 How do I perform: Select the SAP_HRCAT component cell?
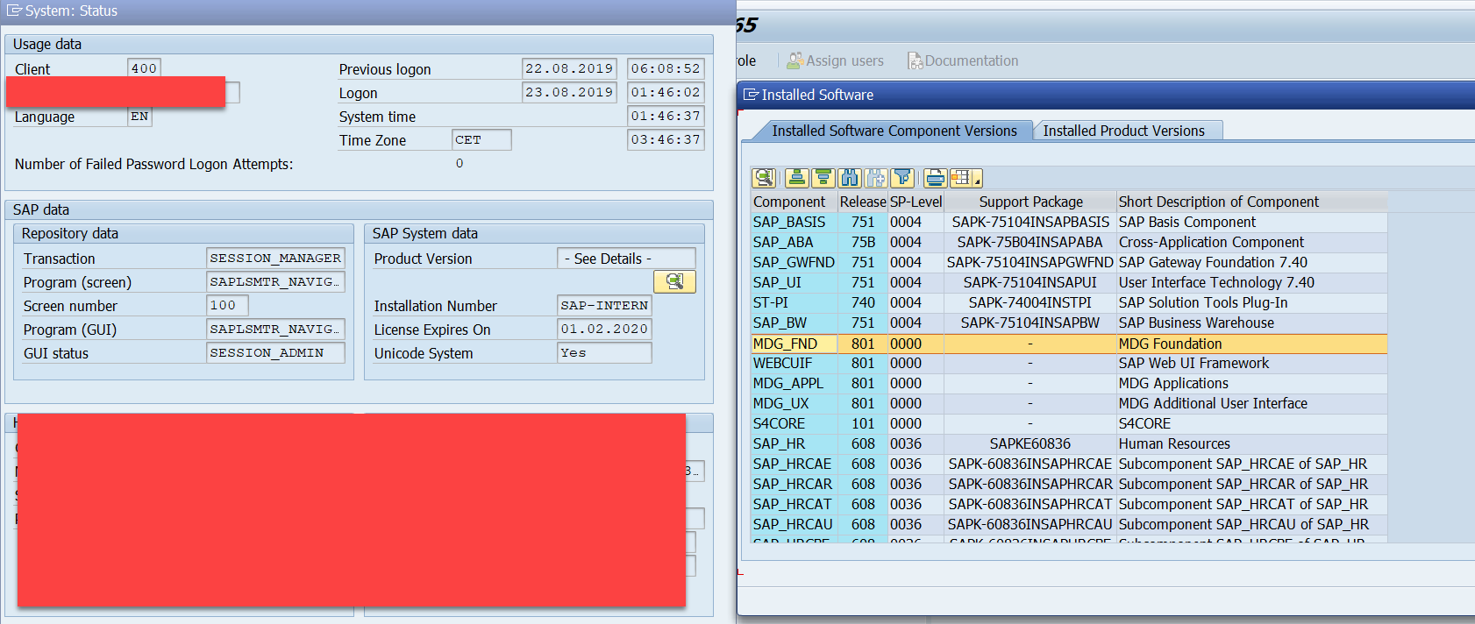point(794,505)
